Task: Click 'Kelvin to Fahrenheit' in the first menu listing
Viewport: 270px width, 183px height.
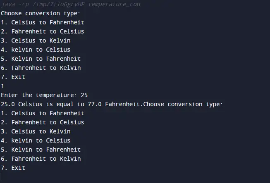Action: pyautogui.click(x=46, y=59)
